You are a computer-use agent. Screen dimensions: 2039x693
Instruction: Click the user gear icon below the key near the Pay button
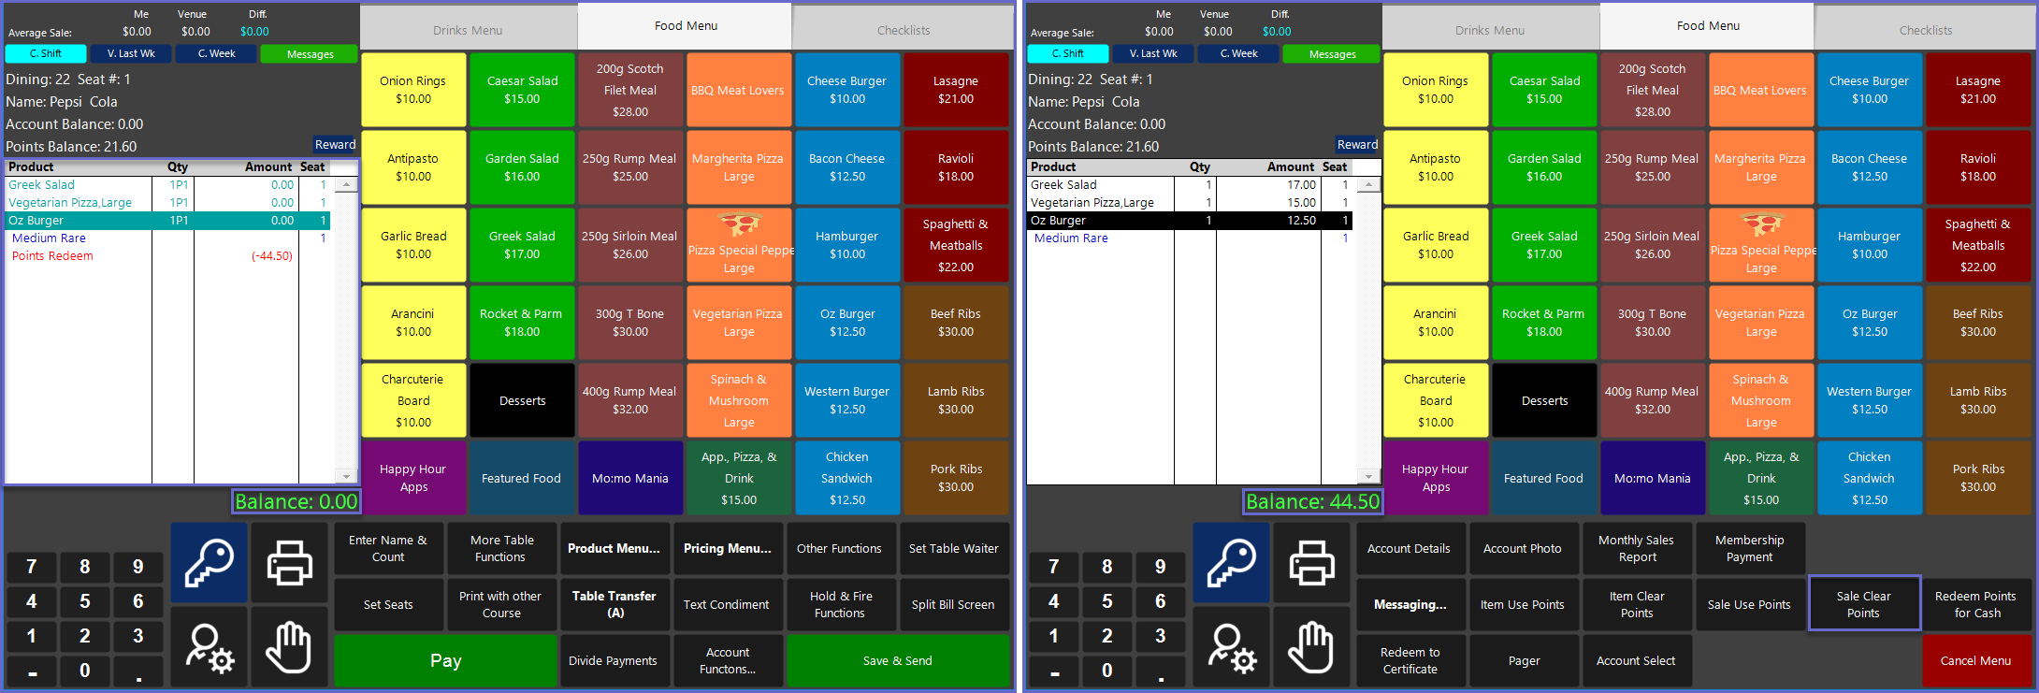tap(209, 647)
